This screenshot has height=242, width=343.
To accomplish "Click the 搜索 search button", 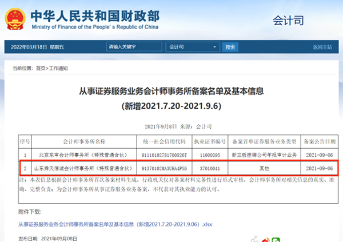I will (x=230, y=47).
